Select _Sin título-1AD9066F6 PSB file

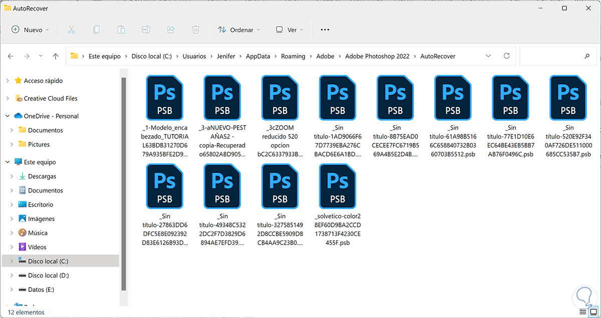tap(338, 116)
